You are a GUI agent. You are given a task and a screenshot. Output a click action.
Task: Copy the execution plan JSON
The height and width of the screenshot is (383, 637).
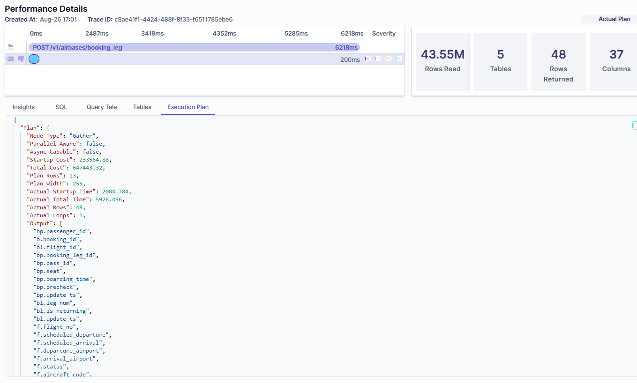click(635, 125)
